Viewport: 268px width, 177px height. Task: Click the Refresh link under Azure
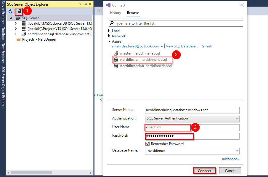point(206,46)
